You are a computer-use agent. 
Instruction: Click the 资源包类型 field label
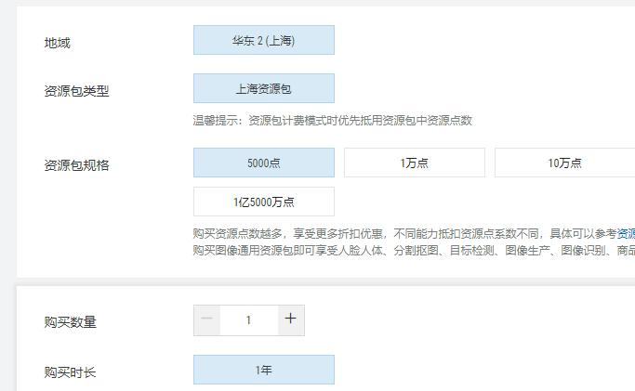coord(76,91)
